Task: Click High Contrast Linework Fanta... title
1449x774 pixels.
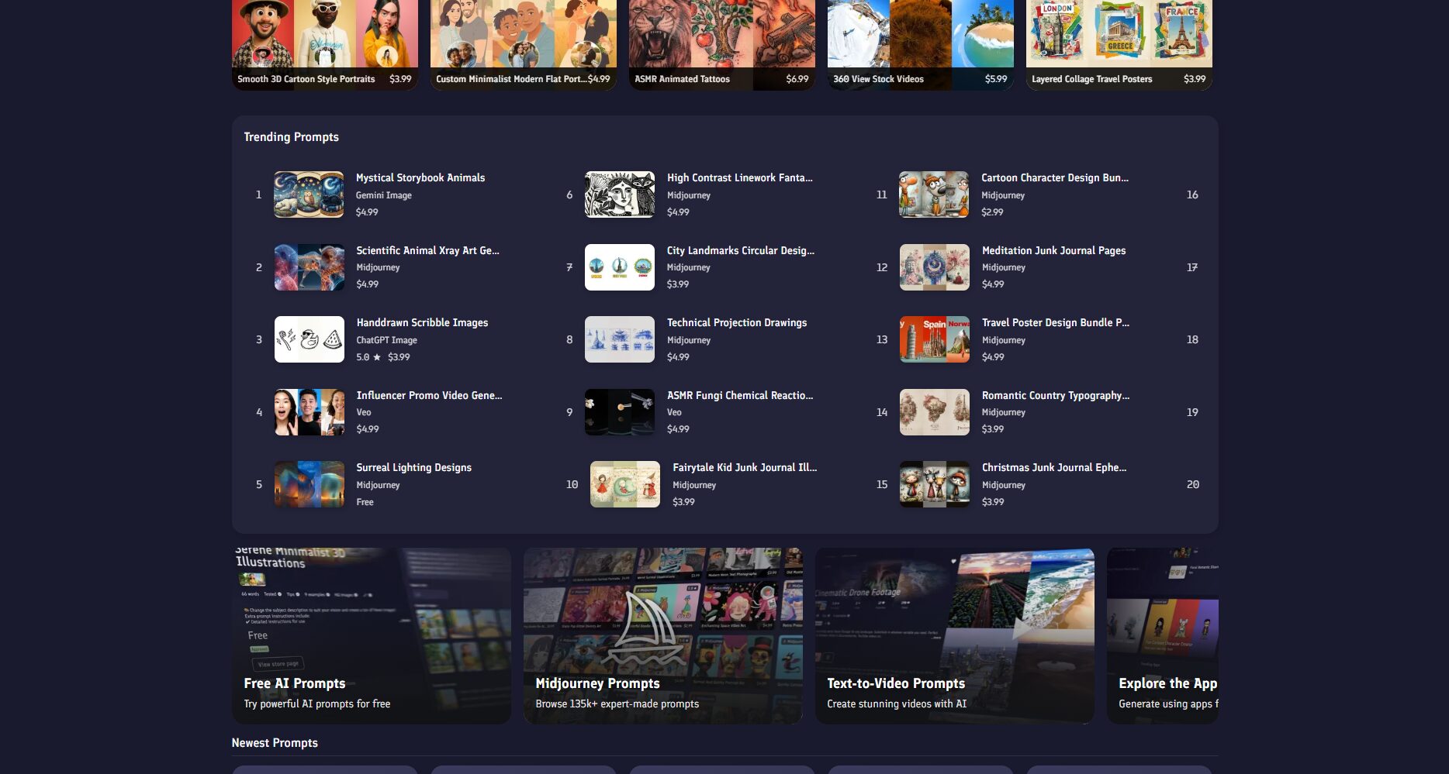Action: click(x=740, y=177)
